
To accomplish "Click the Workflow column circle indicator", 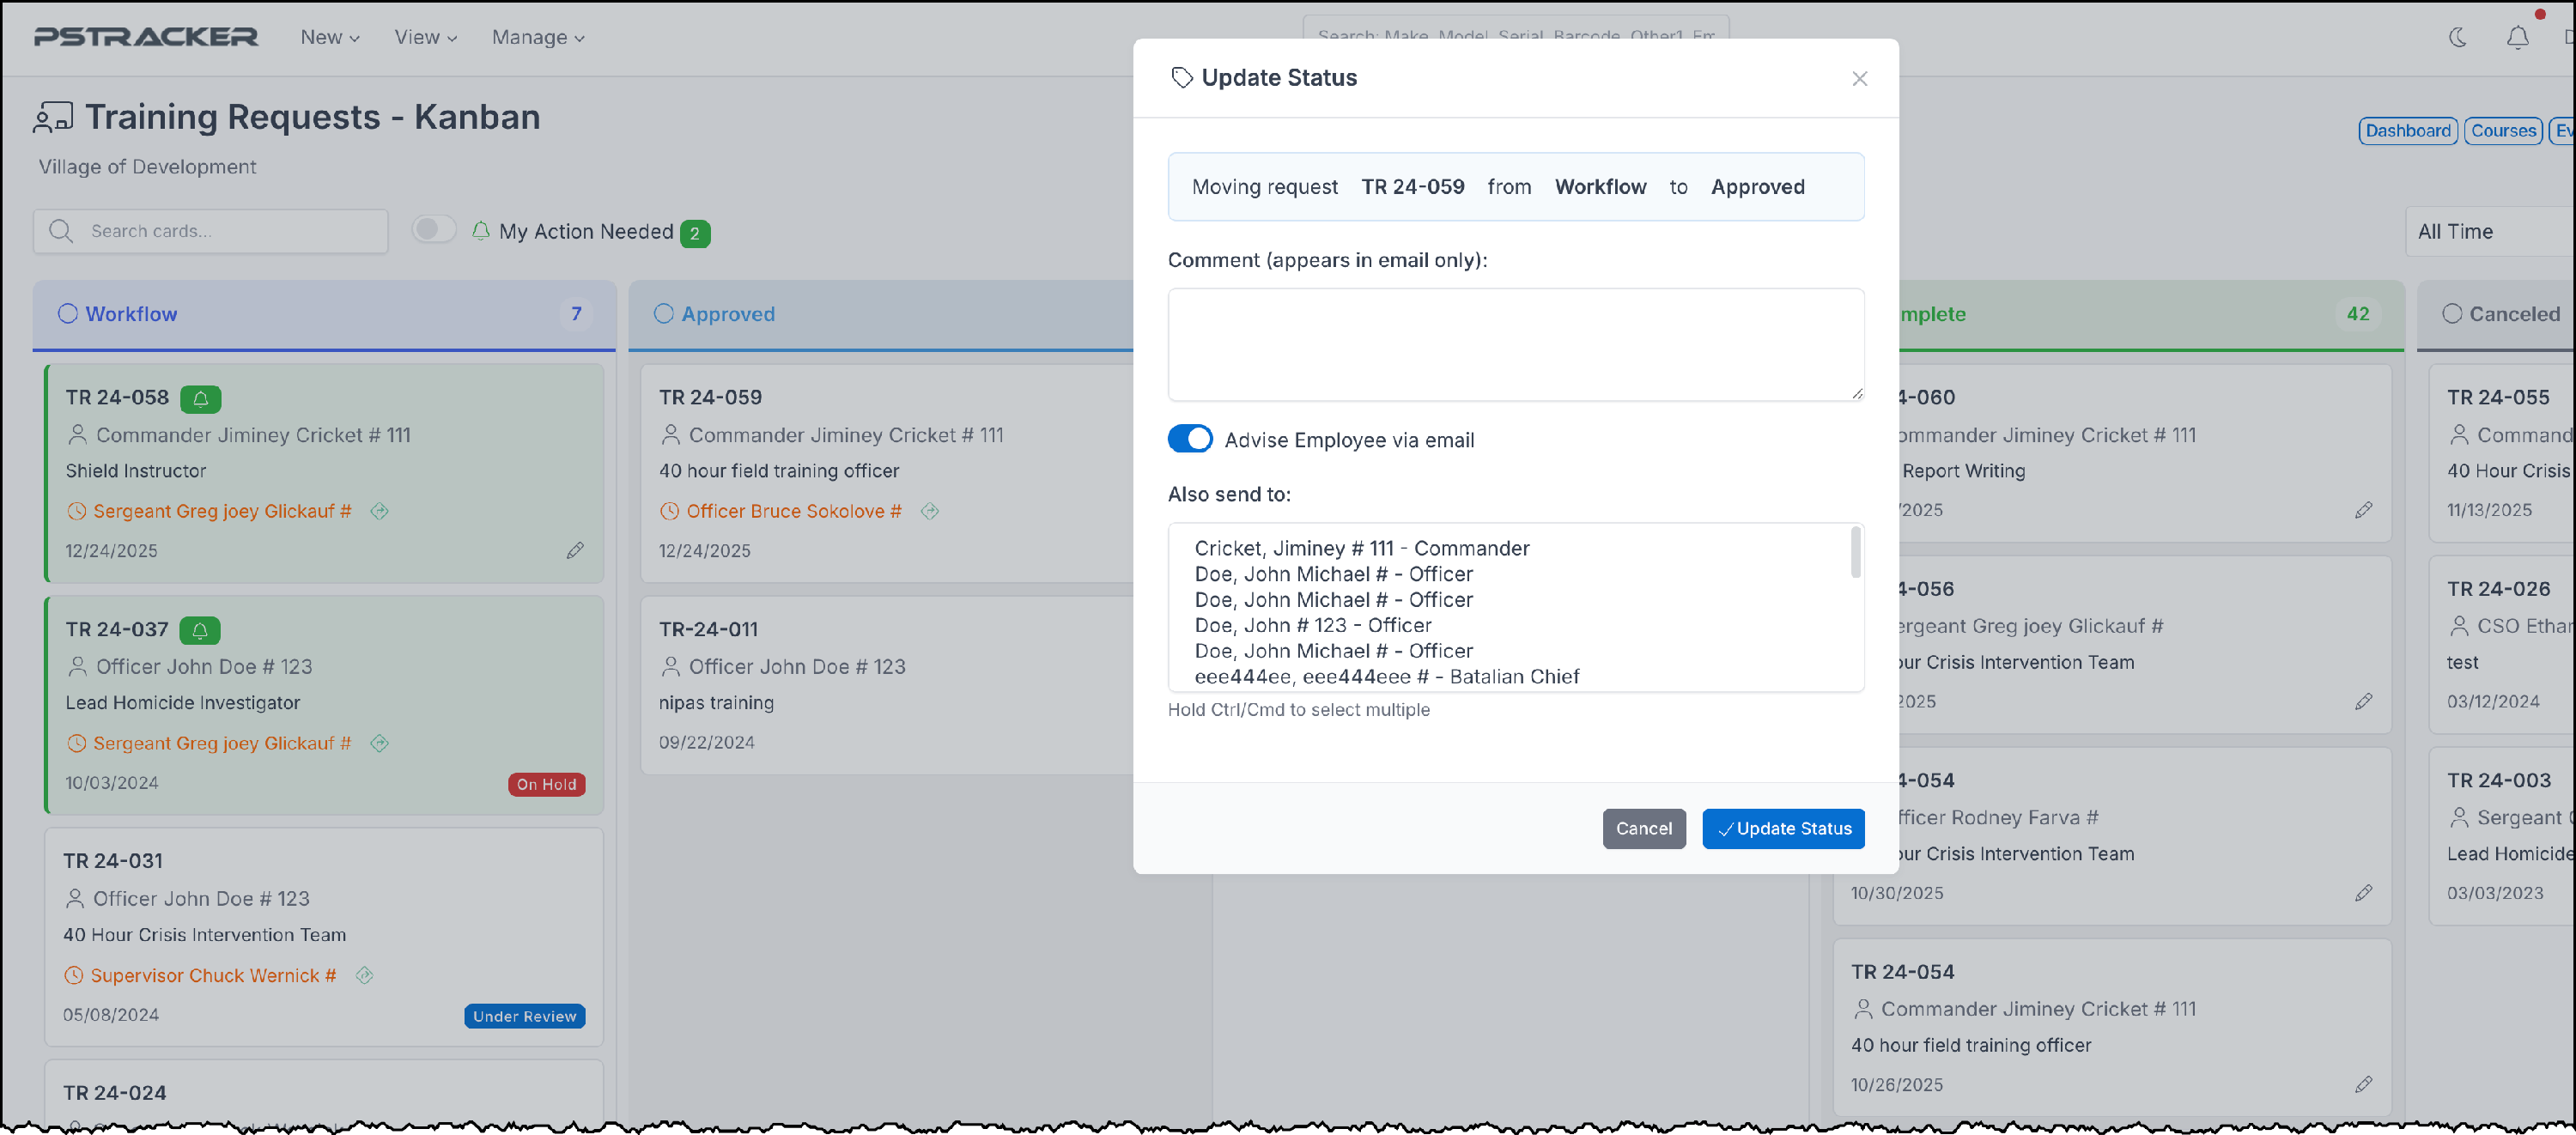I will pos(67,314).
